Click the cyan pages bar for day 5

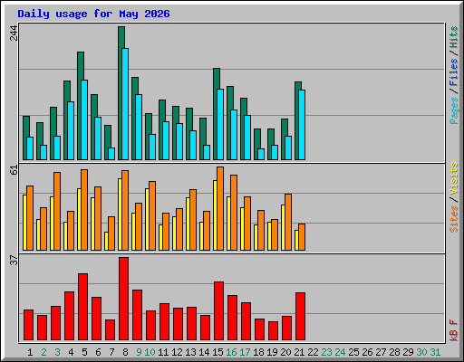click(84, 119)
